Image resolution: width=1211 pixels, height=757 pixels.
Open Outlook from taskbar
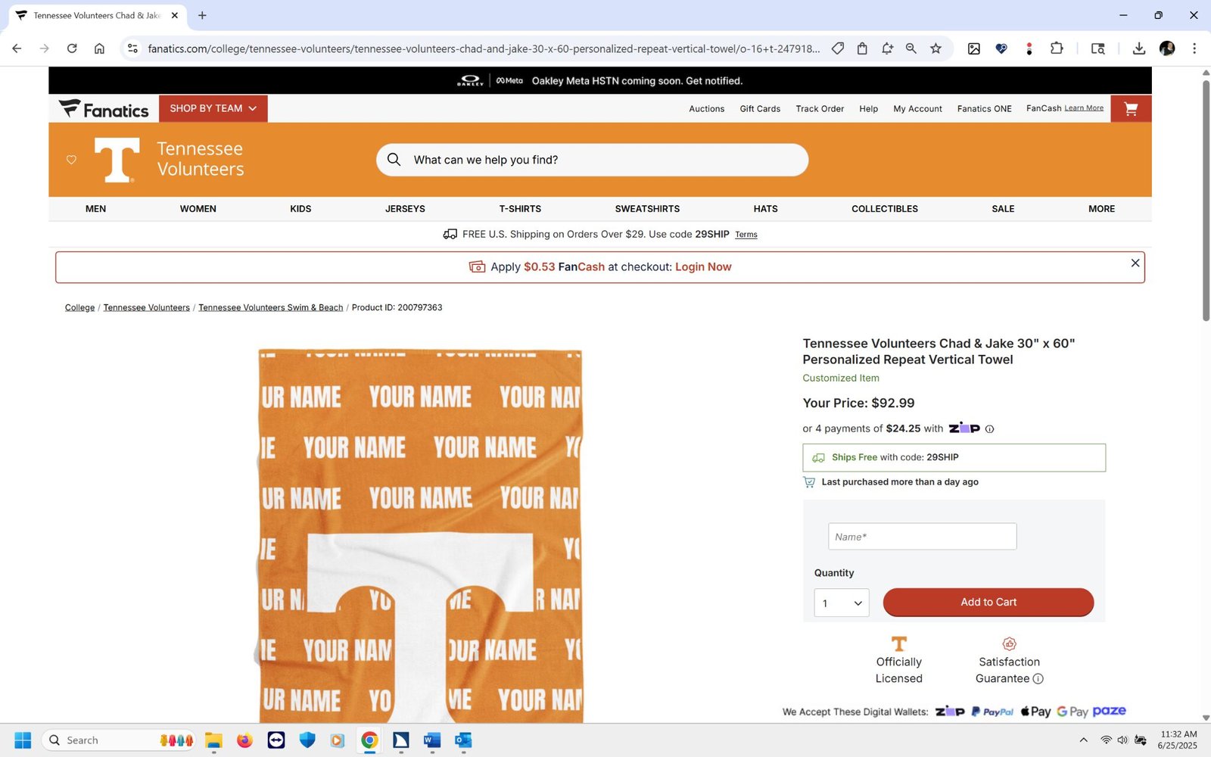(x=463, y=740)
